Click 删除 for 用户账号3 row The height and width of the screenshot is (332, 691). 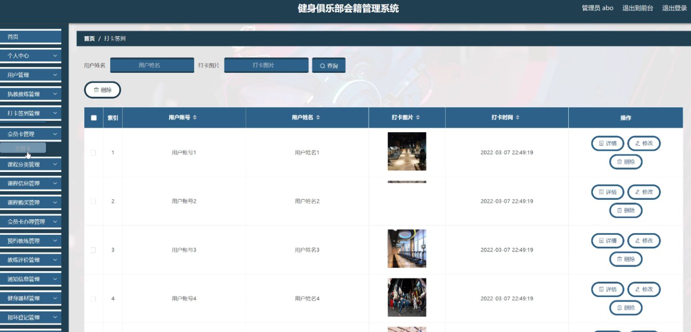click(x=626, y=259)
